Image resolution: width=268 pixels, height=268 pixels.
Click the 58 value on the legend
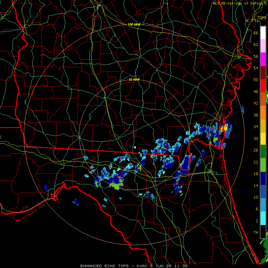coord(256,56)
